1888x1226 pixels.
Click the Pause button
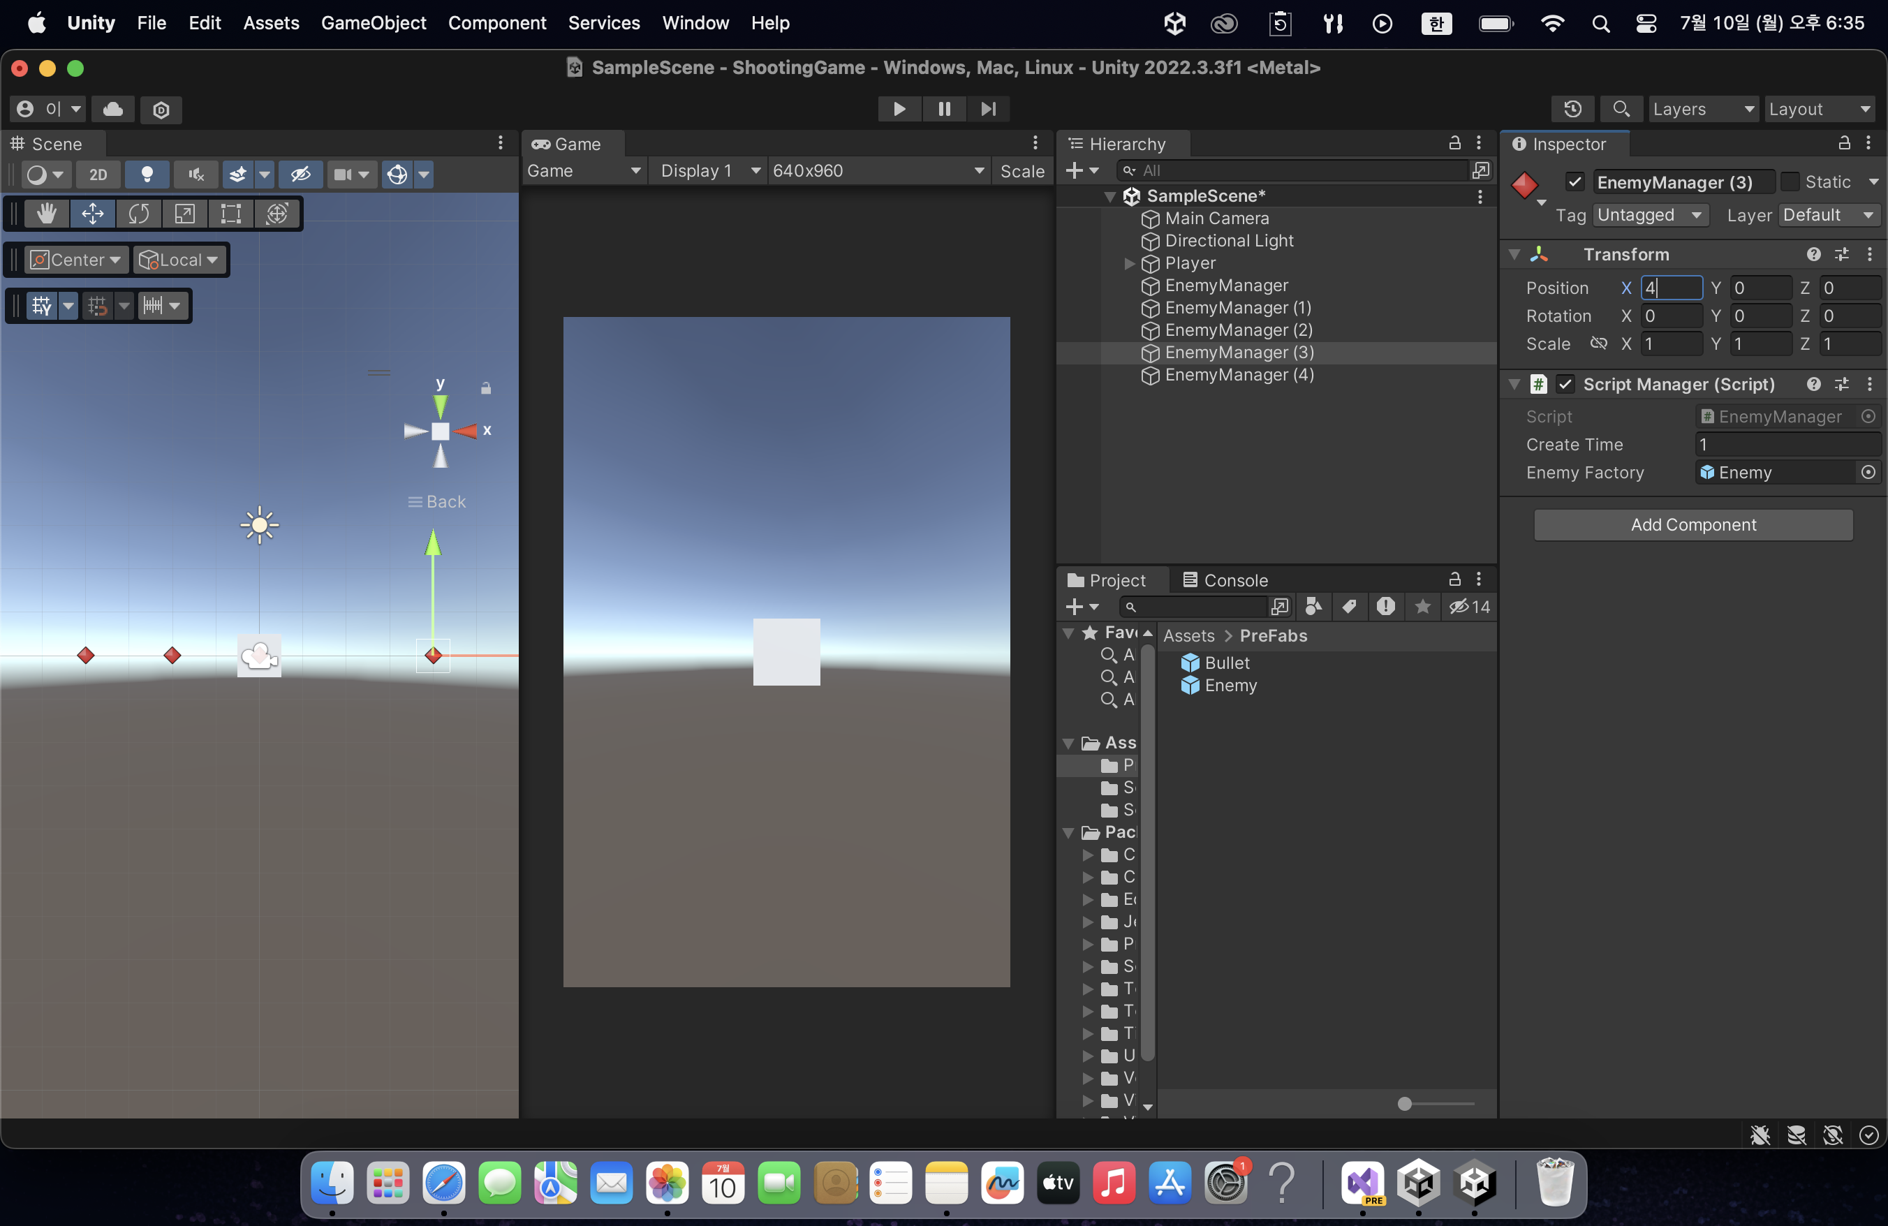944,109
